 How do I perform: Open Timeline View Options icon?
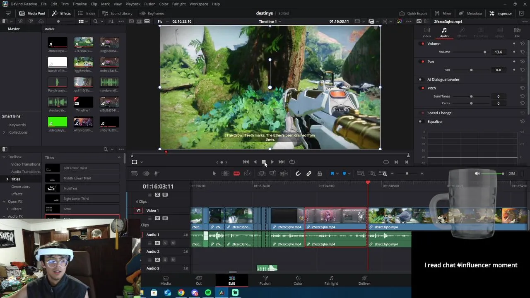135,174
